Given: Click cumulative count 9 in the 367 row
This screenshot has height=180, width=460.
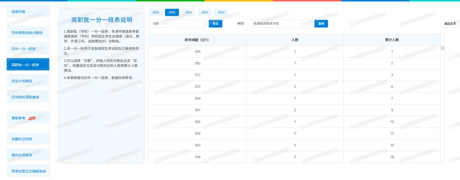Looking at the screenshot, I should point(392,110).
